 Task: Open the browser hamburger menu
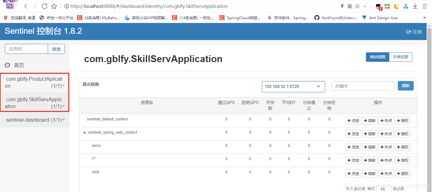pos(425,6)
